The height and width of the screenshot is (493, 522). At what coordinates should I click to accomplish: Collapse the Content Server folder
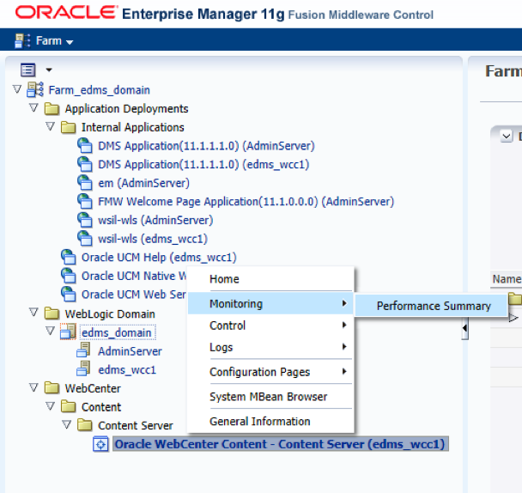point(67,424)
